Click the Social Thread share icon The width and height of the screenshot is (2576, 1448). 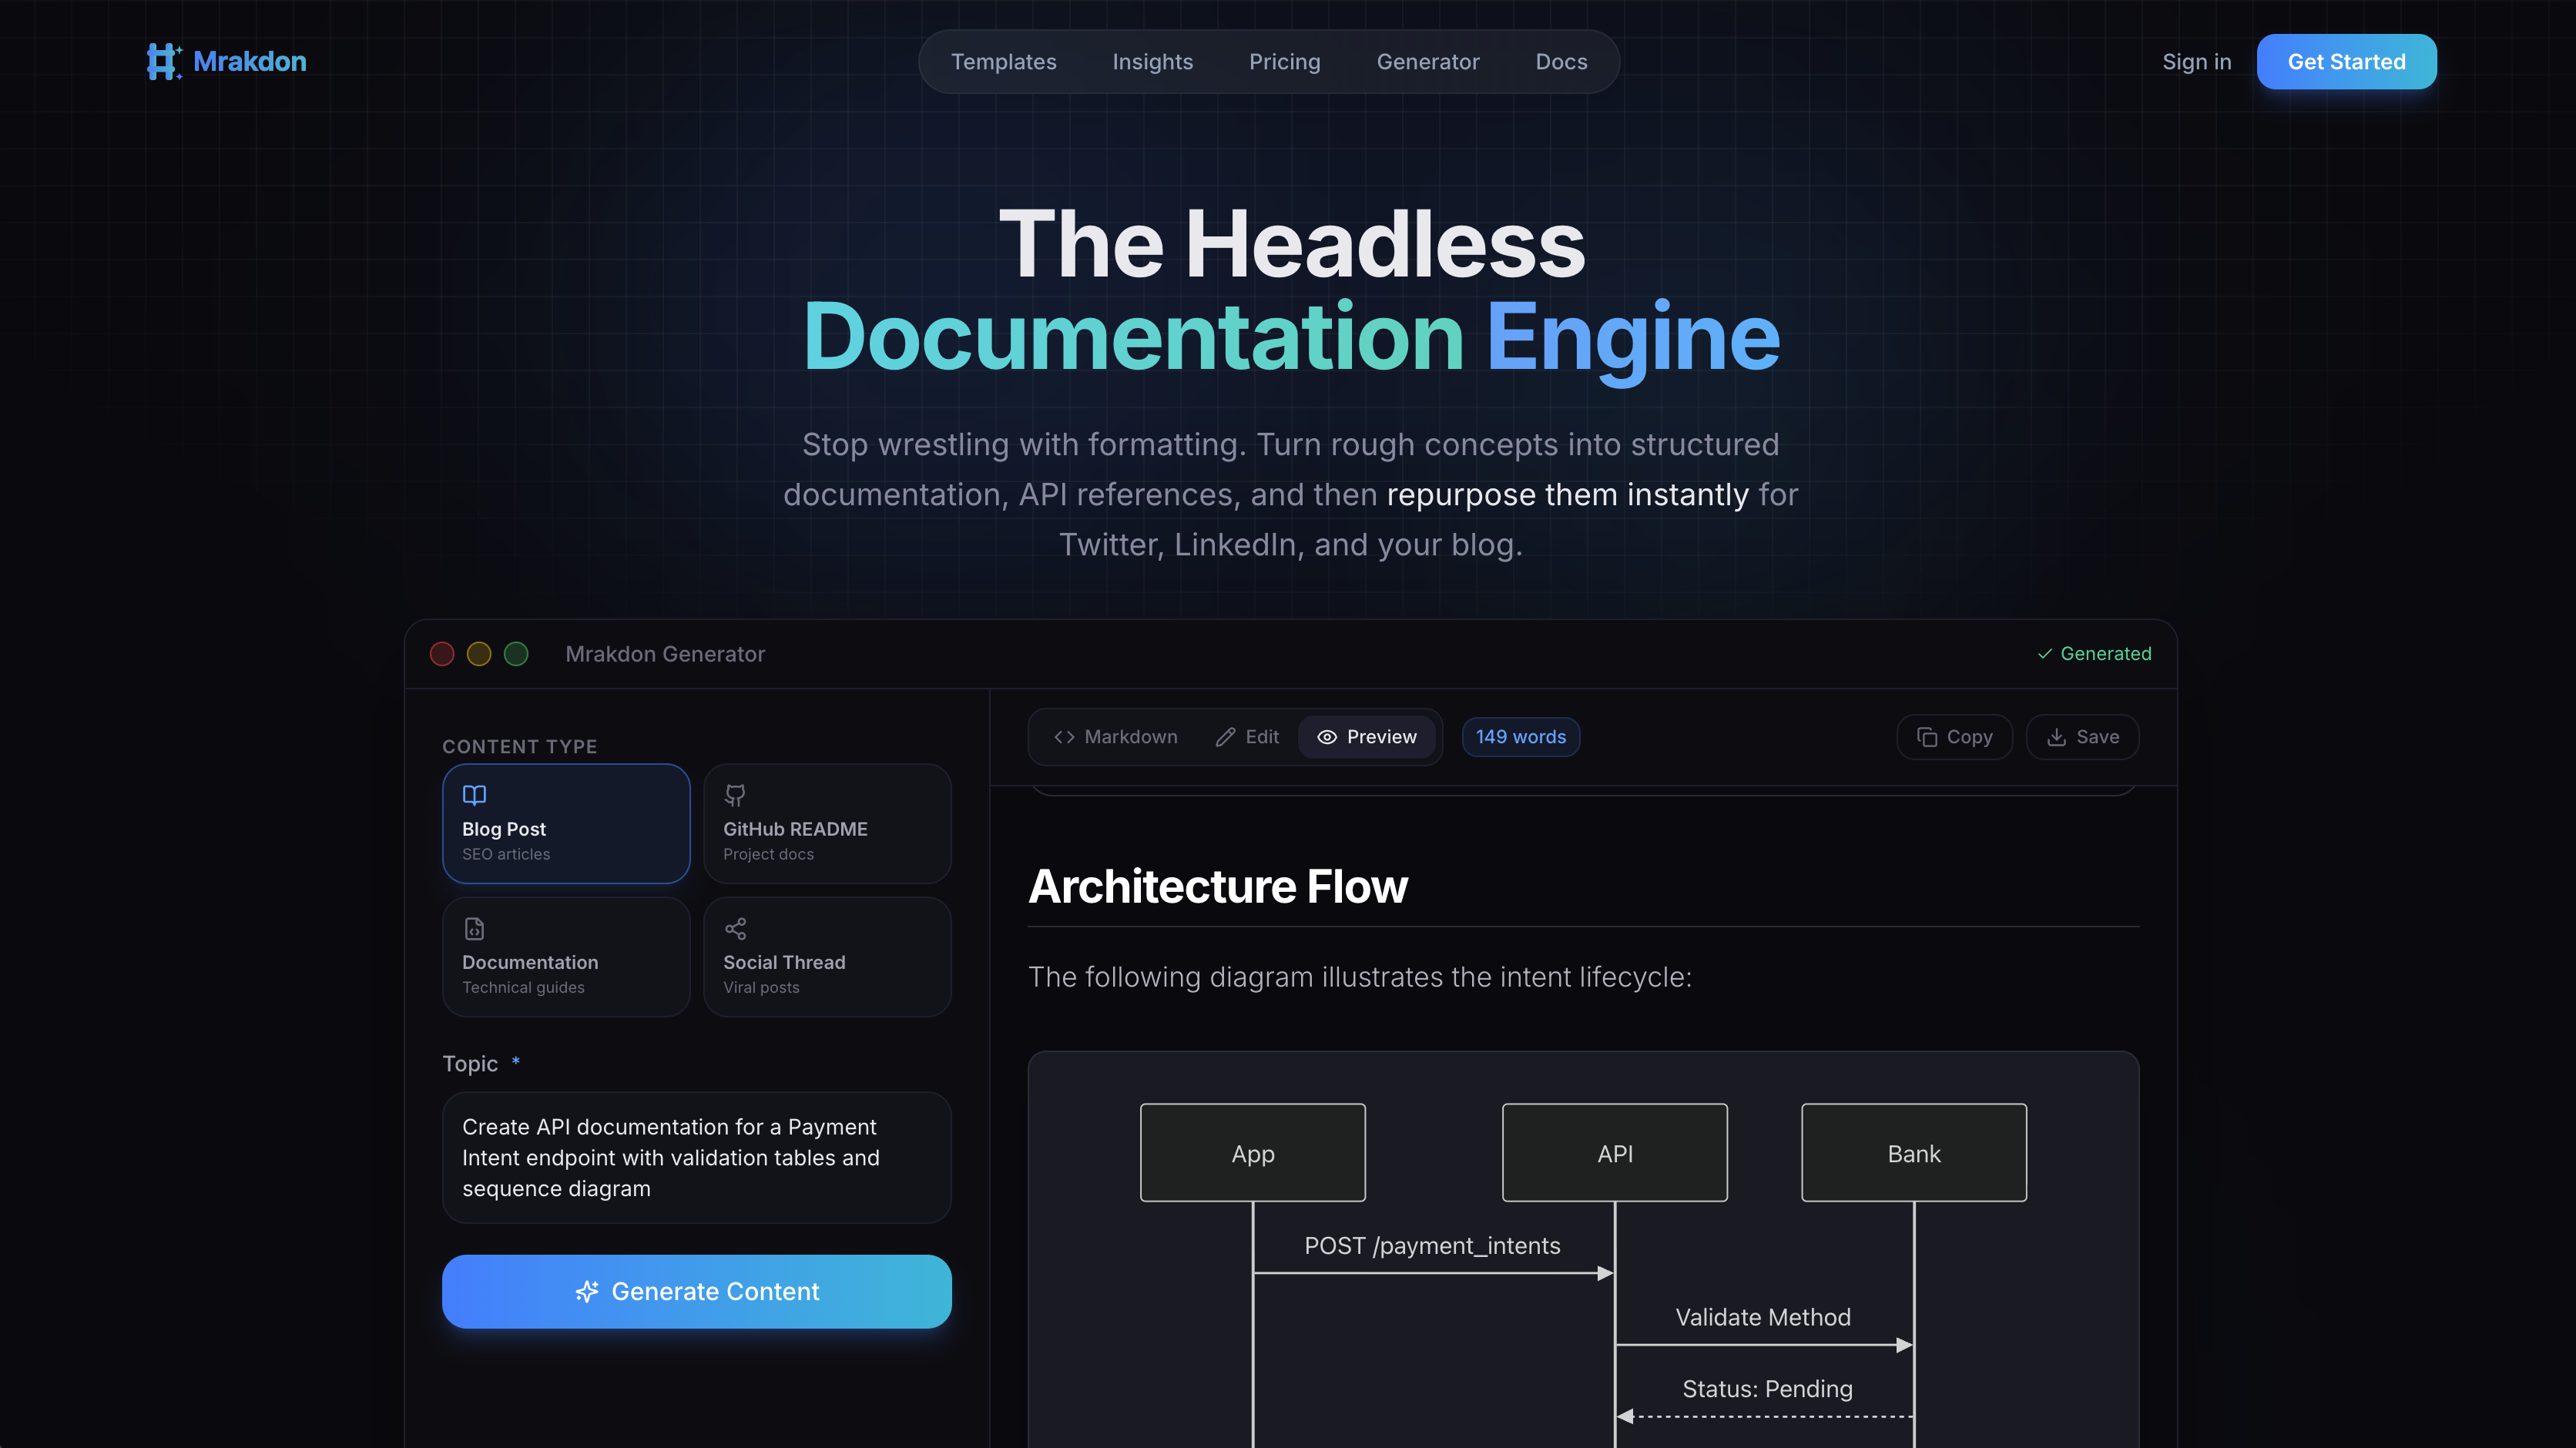pos(735,928)
